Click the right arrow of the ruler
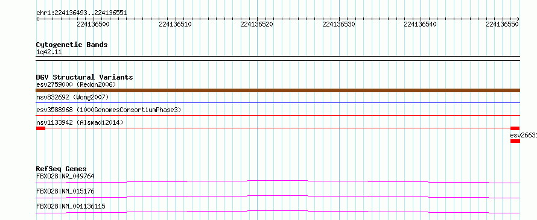The image size is (537, 220). click(x=518, y=19)
